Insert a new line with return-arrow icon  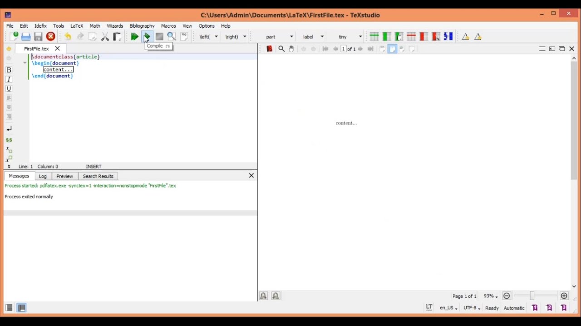(9, 129)
